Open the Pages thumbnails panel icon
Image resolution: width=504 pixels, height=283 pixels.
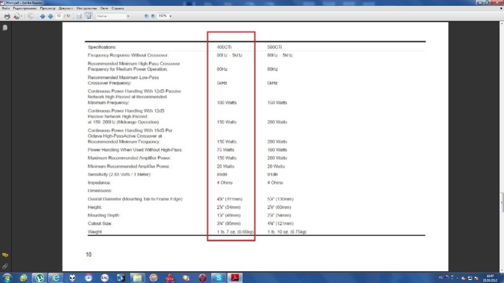5,28
